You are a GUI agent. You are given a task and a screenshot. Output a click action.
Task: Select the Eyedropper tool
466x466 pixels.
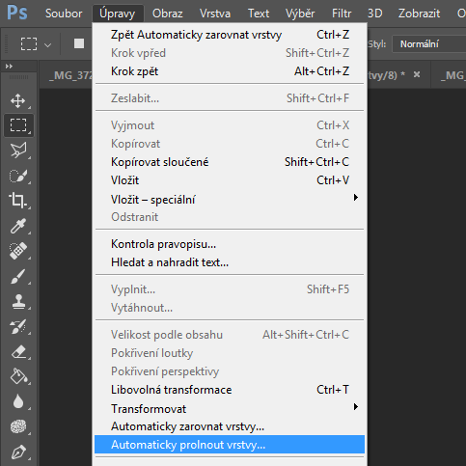click(x=18, y=226)
